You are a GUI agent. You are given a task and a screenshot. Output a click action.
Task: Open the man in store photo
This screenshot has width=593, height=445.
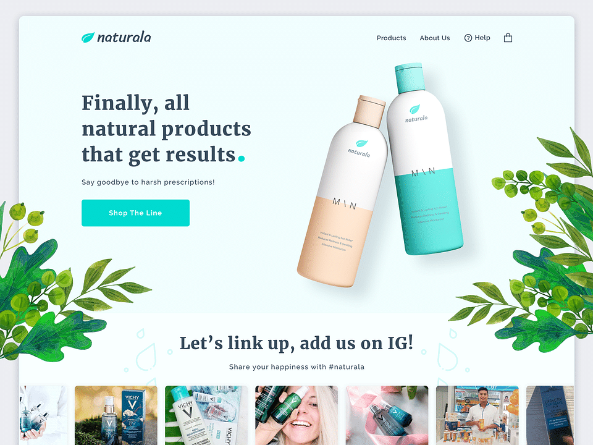(x=477, y=415)
